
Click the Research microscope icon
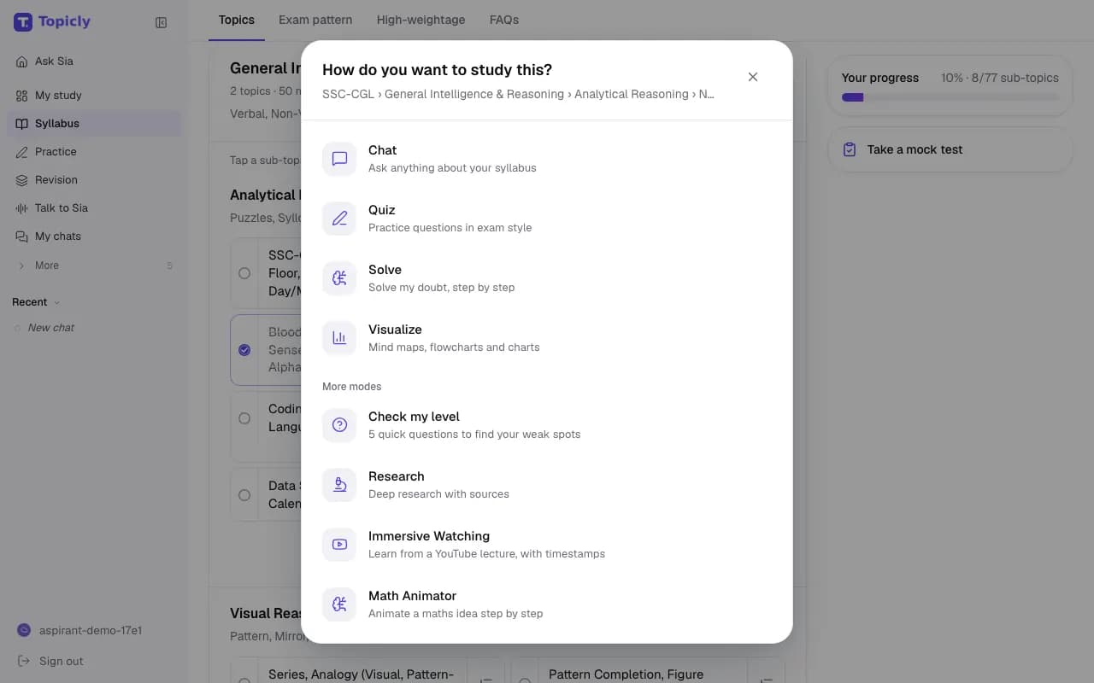339,485
